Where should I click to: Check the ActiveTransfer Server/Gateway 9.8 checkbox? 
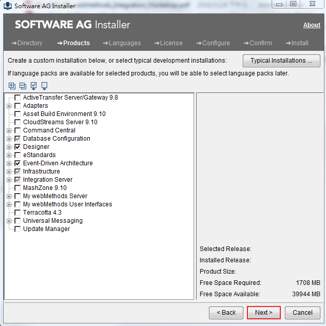(17, 98)
